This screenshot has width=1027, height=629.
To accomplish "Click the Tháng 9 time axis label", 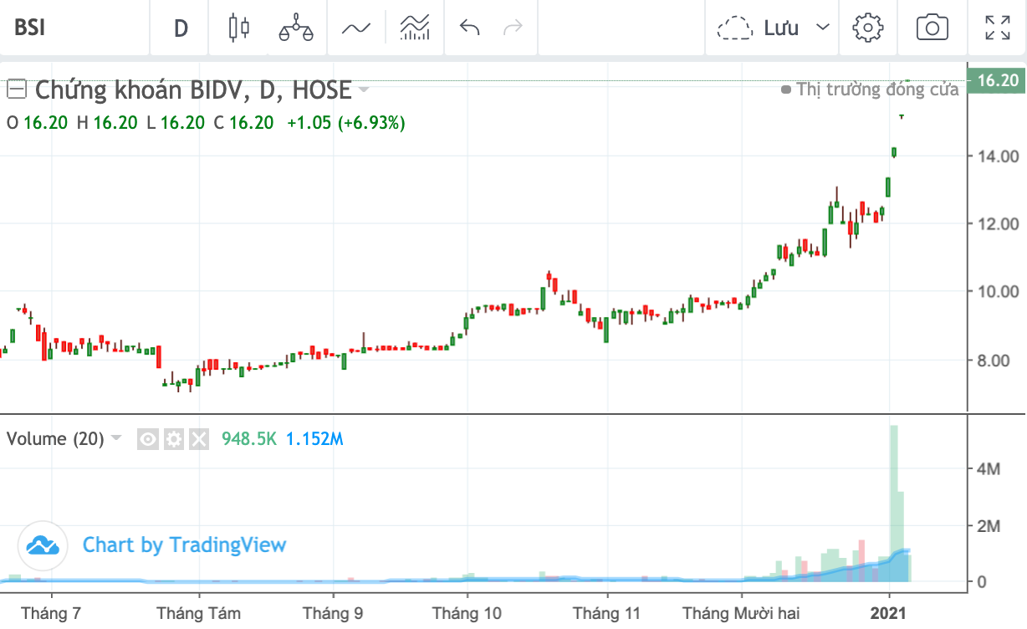I will pyautogui.click(x=333, y=613).
